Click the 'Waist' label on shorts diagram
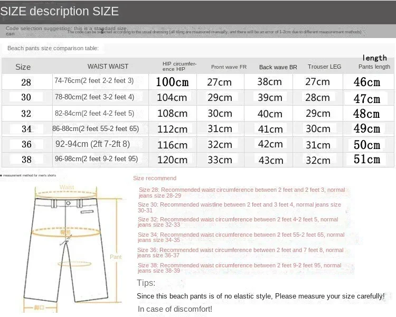 click(x=67, y=188)
